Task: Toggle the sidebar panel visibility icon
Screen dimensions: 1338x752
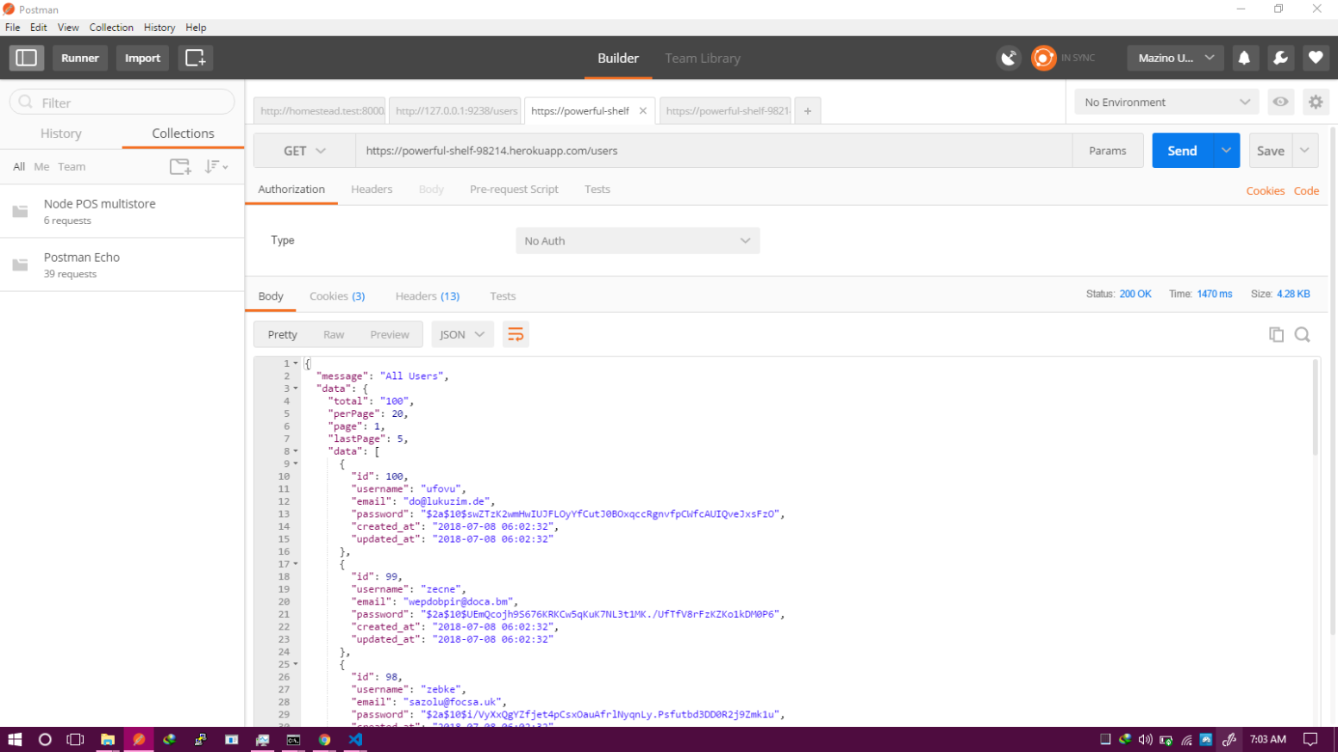Action: pyautogui.click(x=26, y=58)
